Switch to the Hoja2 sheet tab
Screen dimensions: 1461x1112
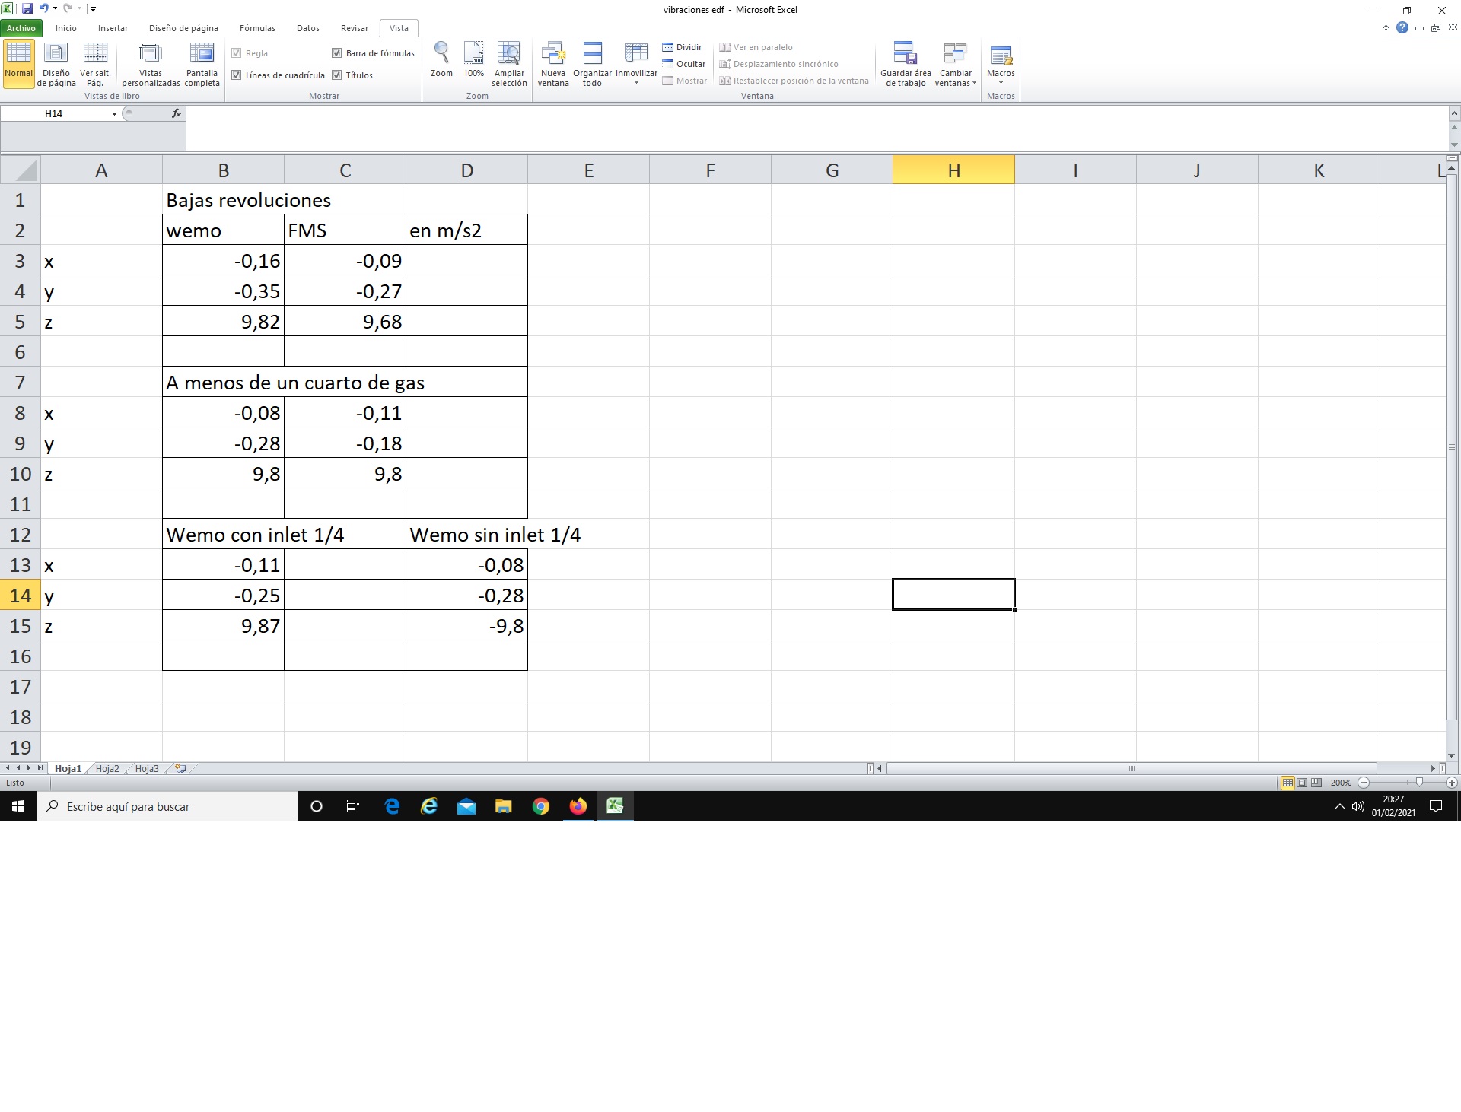[107, 769]
